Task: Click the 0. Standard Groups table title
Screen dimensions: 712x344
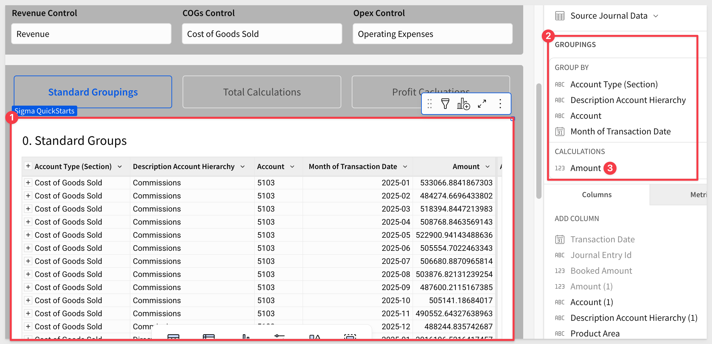Action: (x=74, y=141)
